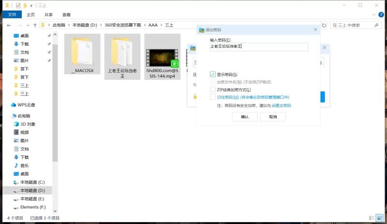The width and height of the screenshot is (387, 224).
Task: Click 360安全浏览器下载 in the address path
Action: [x=123, y=25]
